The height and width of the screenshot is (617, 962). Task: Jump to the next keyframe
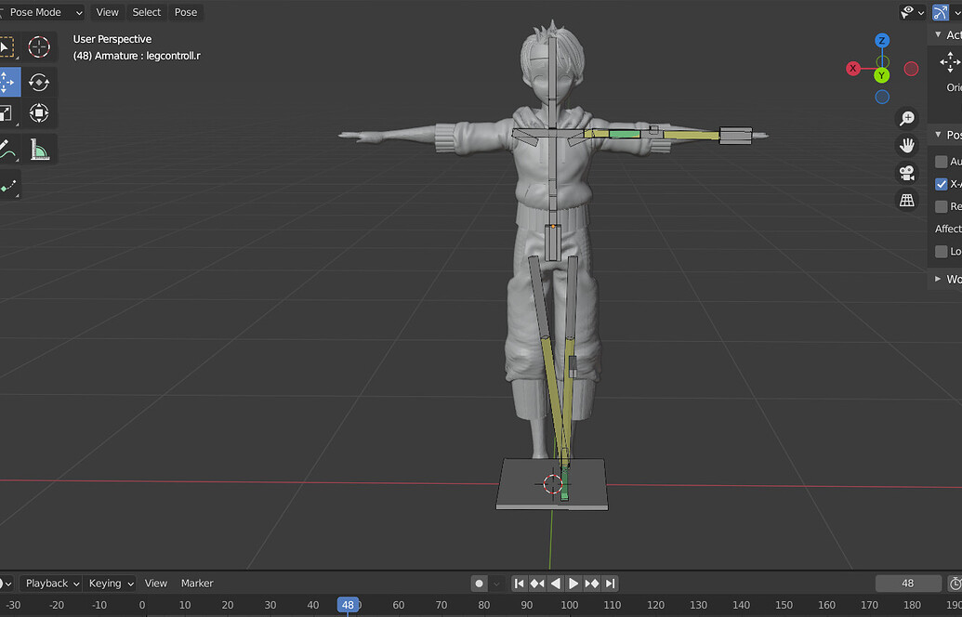591,584
